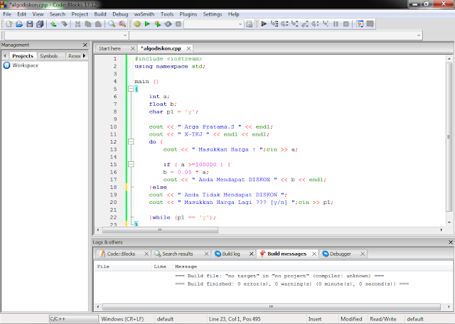The image size is (455, 324).
Task: Click the Stop debugger icon
Action: tap(346, 24)
